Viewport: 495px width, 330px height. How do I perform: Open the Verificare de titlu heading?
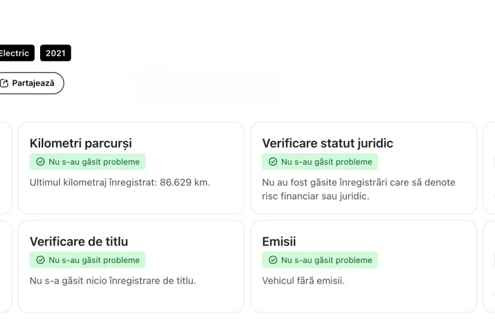[x=79, y=242]
